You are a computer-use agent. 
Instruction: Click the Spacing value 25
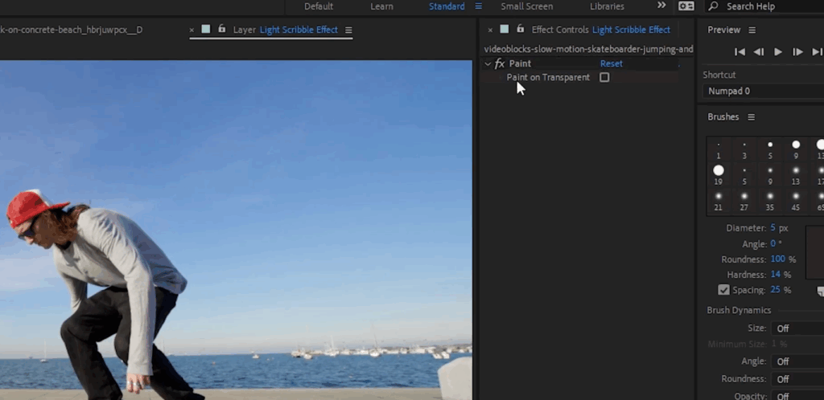(775, 290)
